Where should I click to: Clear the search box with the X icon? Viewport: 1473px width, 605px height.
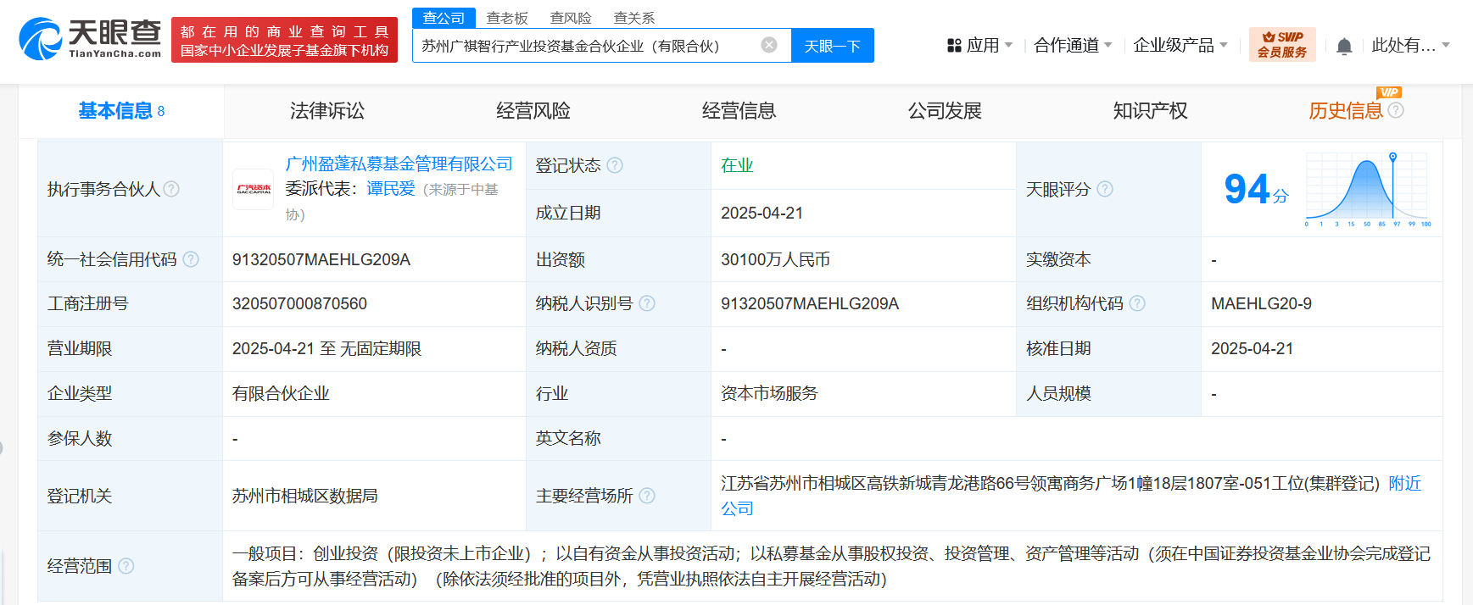point(769,45)
